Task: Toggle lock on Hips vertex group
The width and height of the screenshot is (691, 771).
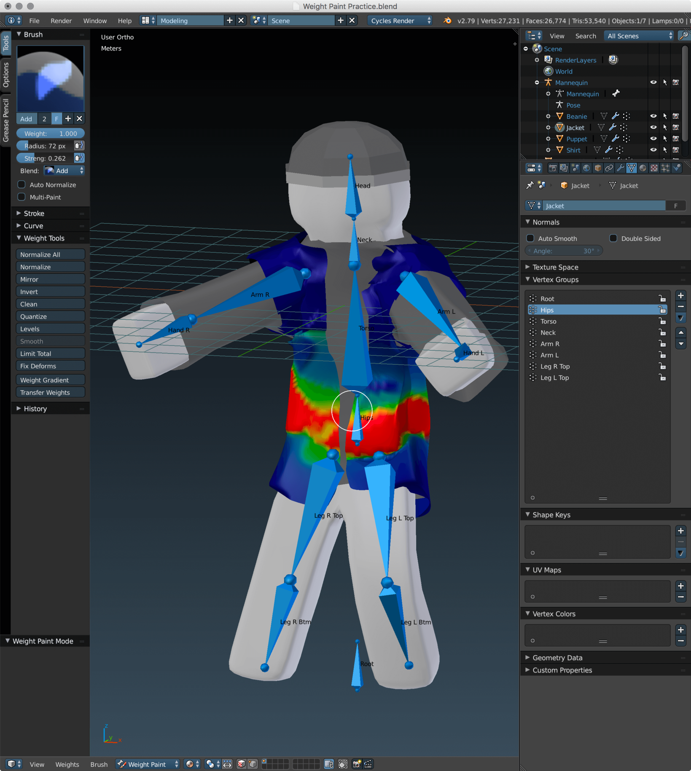Action: (x=662, y=310)
